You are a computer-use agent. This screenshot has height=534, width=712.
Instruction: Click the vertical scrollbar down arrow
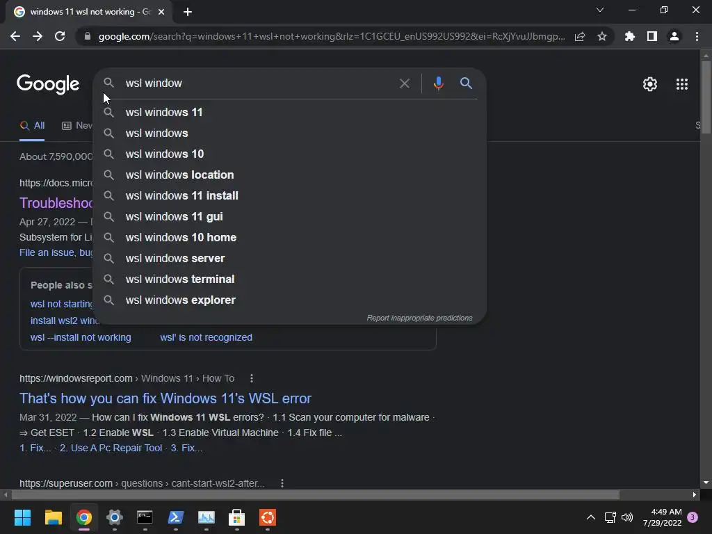[706, 483]
